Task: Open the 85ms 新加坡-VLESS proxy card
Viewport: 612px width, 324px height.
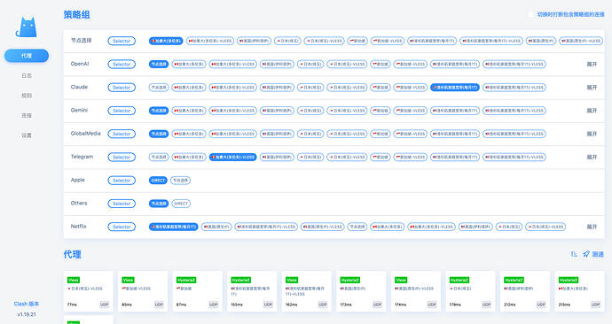Action: click(143, 291)
